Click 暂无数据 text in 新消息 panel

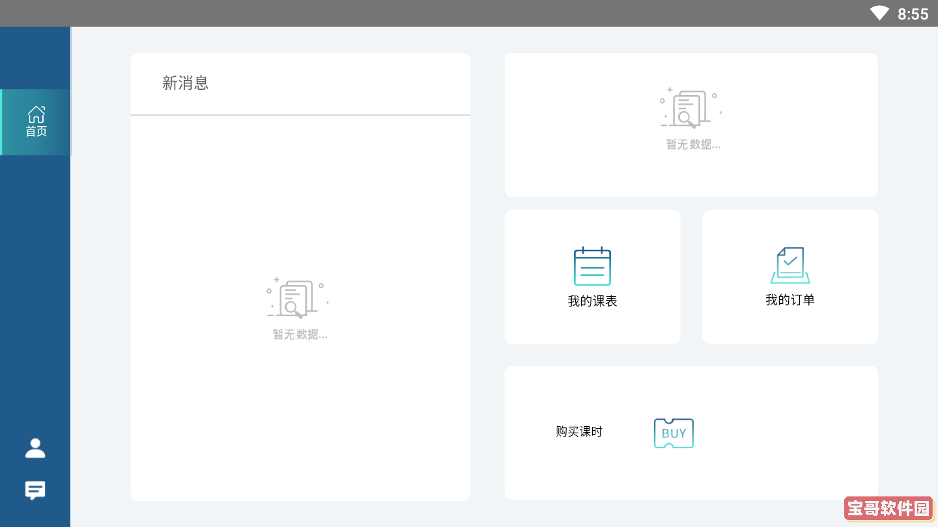pos(300,334)
